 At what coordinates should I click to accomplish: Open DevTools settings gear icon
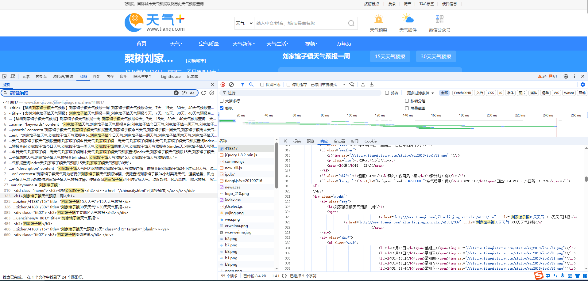pos(566,76)
